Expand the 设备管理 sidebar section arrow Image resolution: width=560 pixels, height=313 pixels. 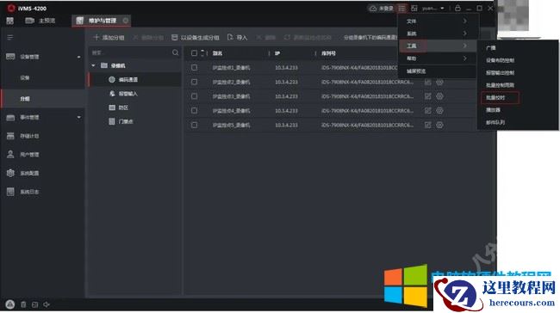tap(78, 57)
